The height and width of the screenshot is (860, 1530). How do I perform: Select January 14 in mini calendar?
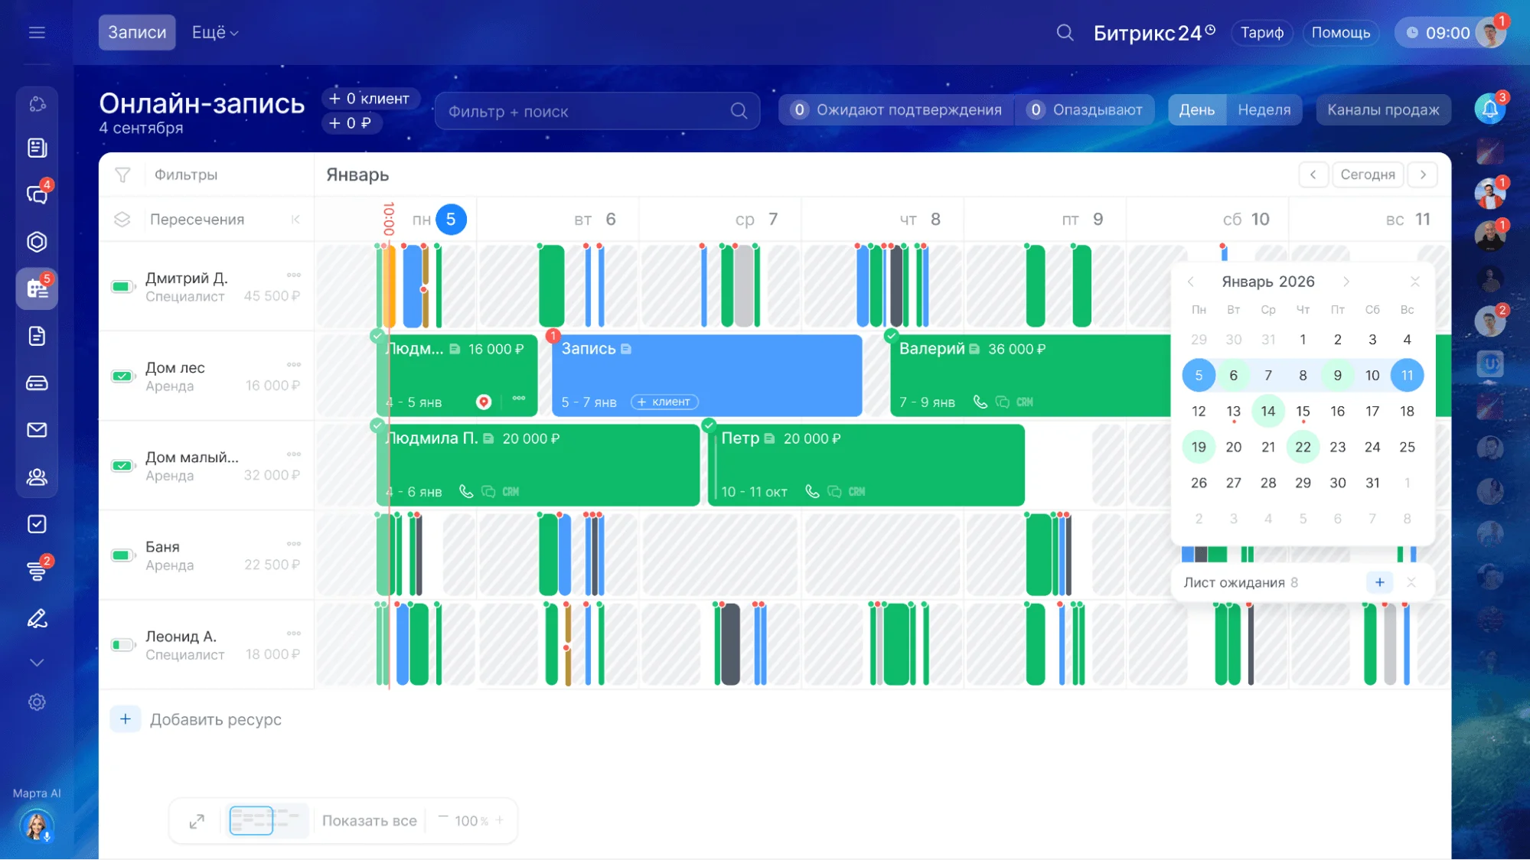1268,412
